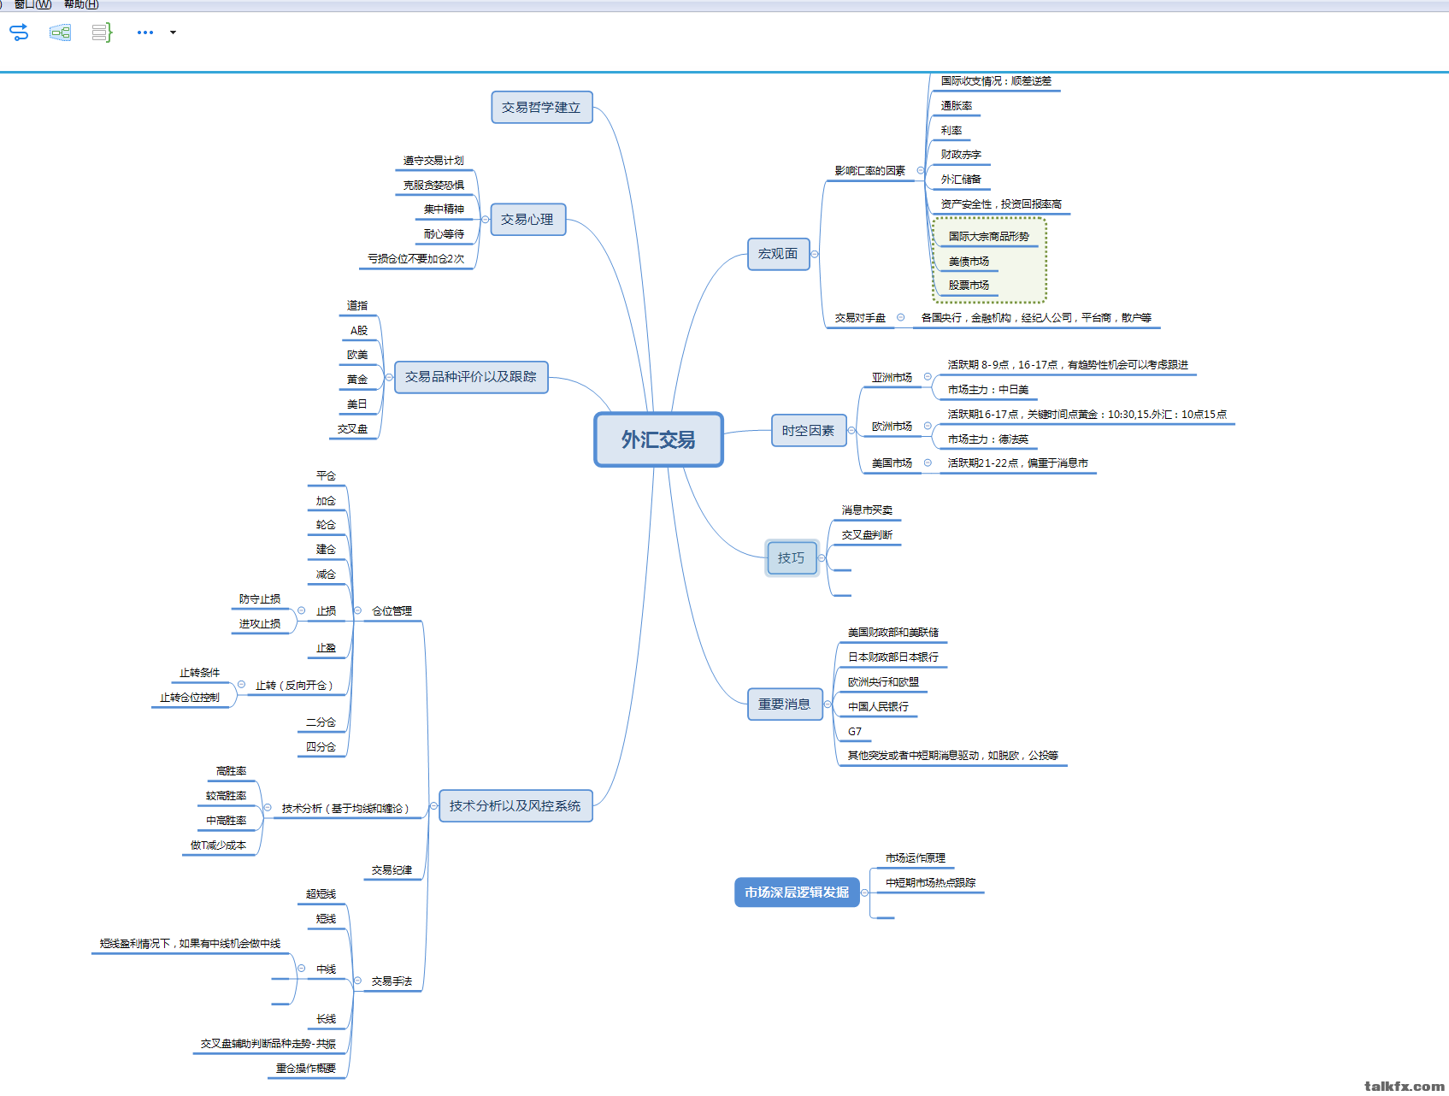
Task: Collapse the 仓位管理 subtopics
Action: (x=358, y=610)
